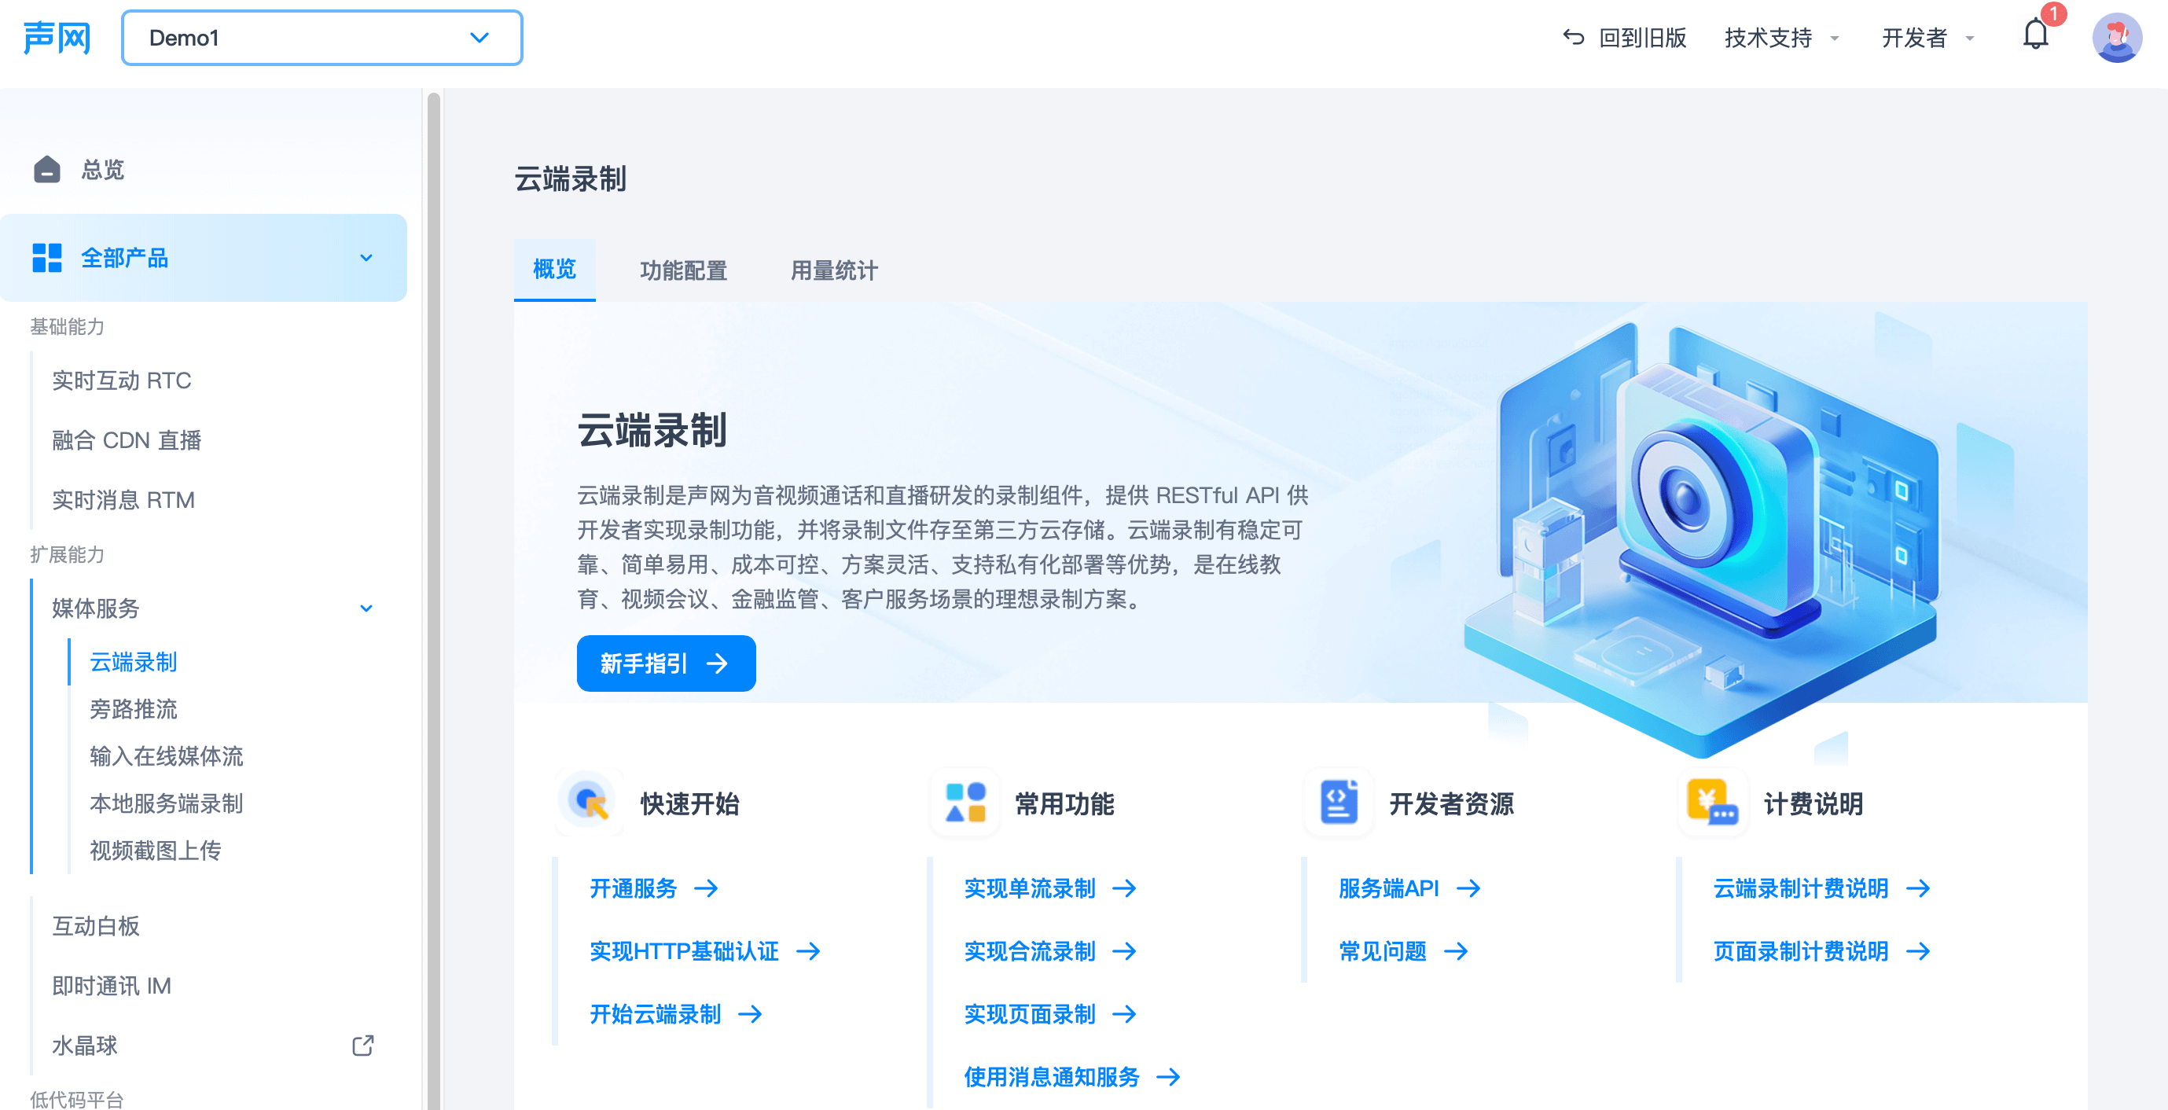
Task: Open 即时通讯 IM in sidebar
Action: (x=112, y=986)
